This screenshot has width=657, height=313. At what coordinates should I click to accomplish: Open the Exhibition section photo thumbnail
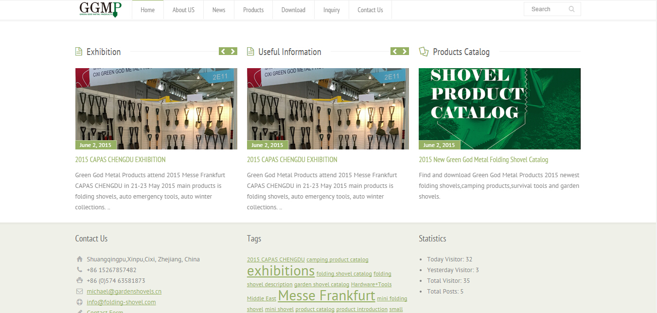coord(156,109)
